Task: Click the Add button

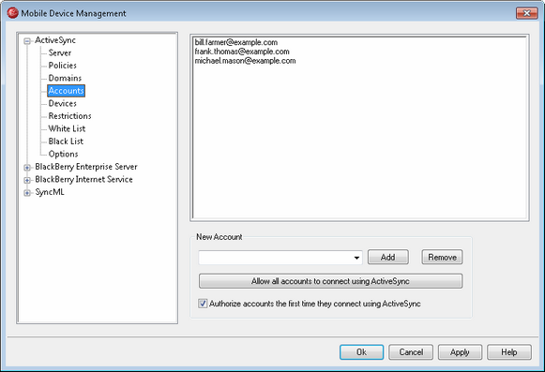Action: click(x=388, y=257)
